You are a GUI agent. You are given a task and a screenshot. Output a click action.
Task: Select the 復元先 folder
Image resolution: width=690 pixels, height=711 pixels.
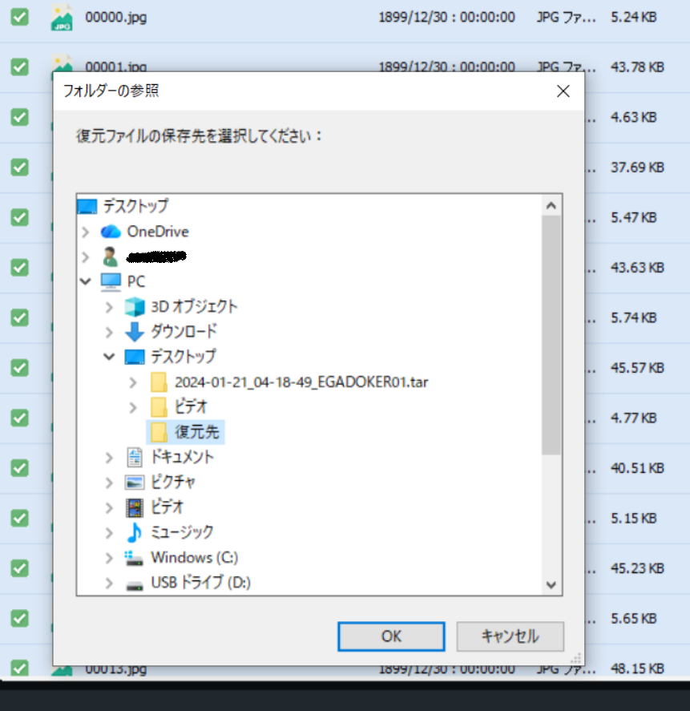pos(185,432)
